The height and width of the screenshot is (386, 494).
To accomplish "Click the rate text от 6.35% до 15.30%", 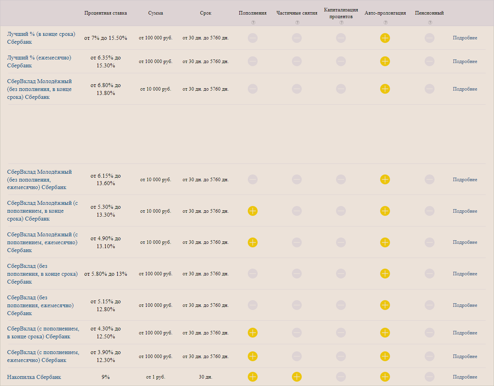I will click(x=106, y=61).
